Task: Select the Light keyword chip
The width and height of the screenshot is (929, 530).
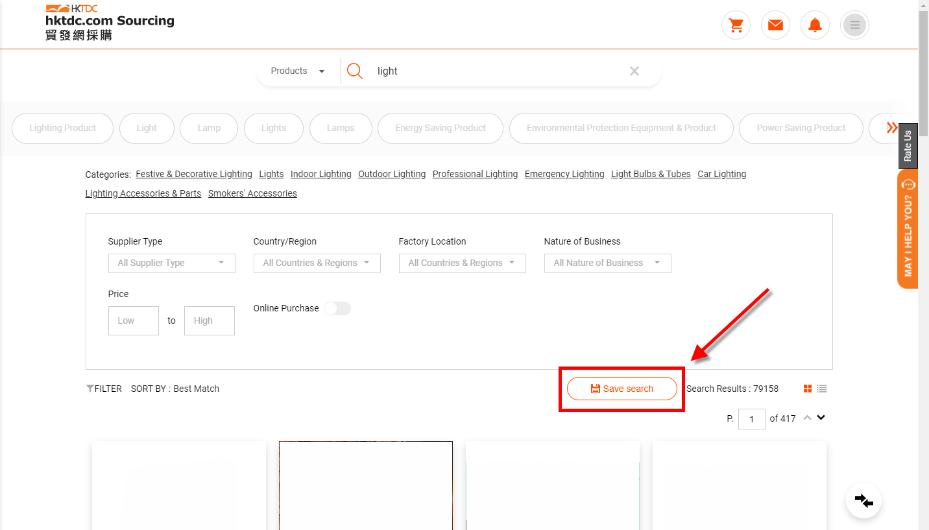Action: coord(147,128)
